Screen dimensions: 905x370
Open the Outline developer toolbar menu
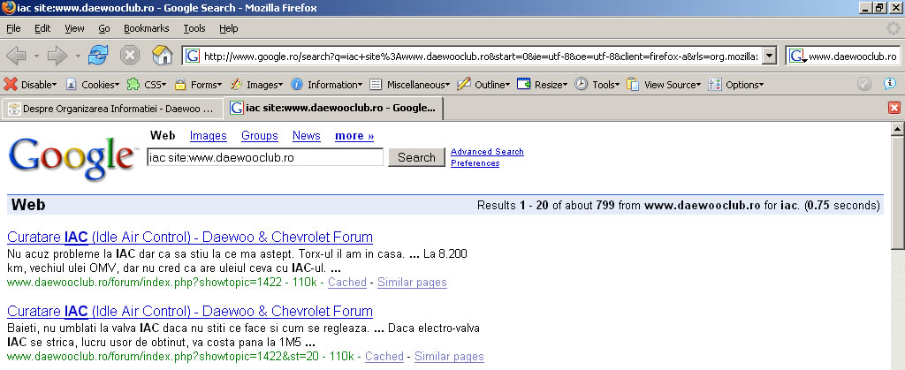[483, 85]
